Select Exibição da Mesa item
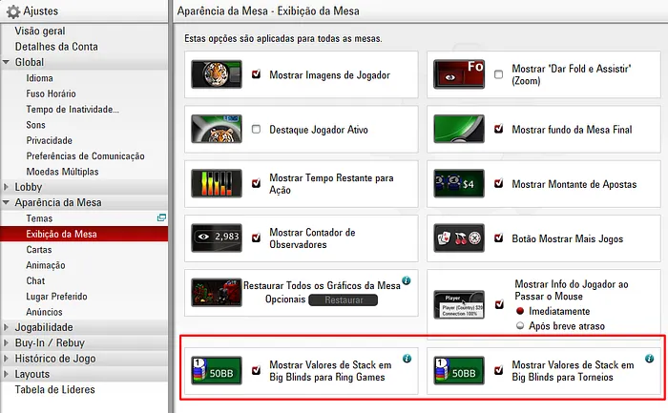Image resolution: width=668 pixels, height=413 pixels. point(84,234)
